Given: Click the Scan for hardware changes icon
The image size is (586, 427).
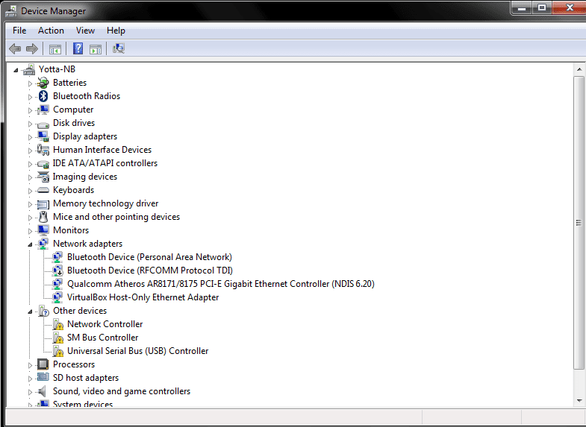Looking at the screenshot, I should pos(119,48).
